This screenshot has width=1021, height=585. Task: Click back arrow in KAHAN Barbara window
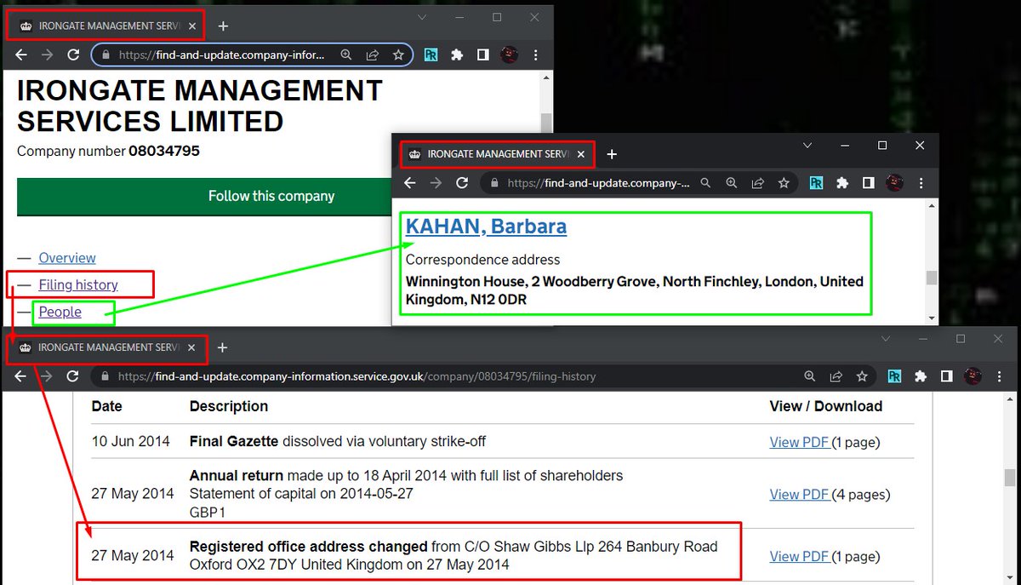[409, 183]
